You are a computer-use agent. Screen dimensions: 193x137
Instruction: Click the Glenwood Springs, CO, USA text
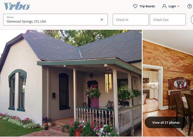[26, 21]
